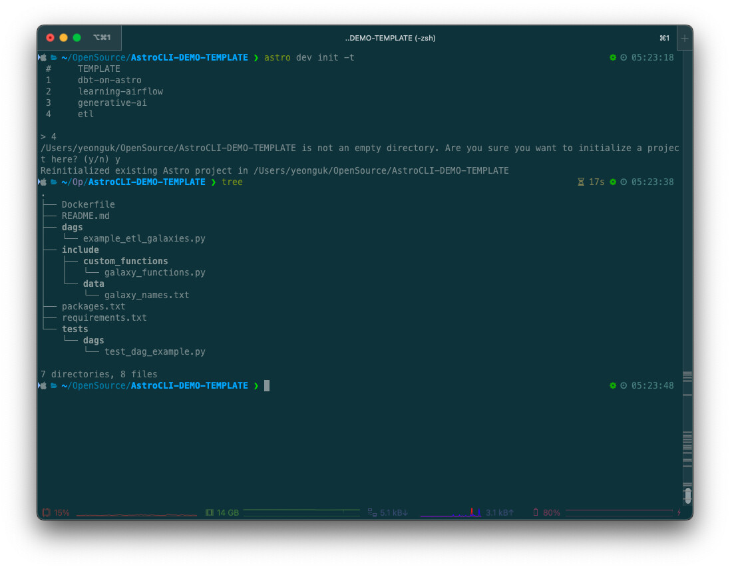Click the CPU usage graph after 15%

tap(136, 514)
